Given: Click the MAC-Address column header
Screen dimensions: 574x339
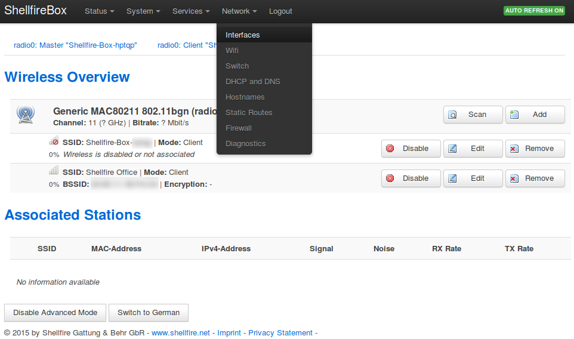Looking at the screenshot, I should (x=116, y=248).
